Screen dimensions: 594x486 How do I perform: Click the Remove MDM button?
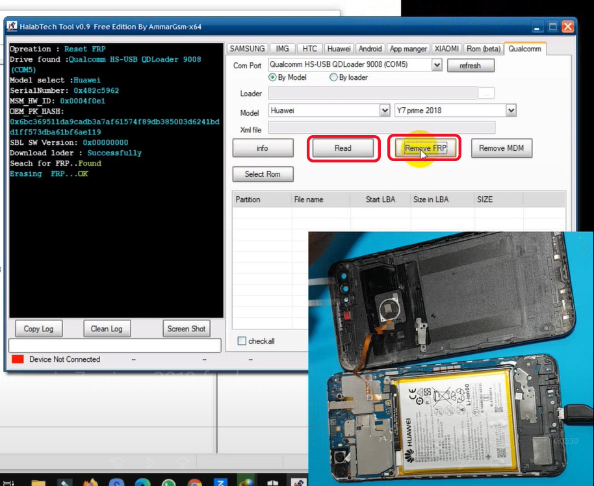502,148
